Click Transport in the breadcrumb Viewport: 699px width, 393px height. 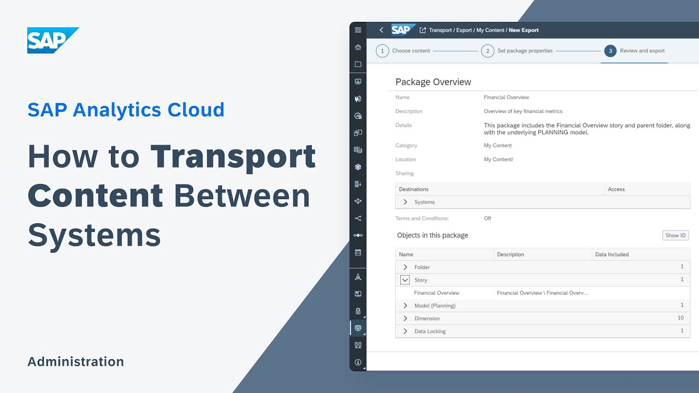point(440,30)
